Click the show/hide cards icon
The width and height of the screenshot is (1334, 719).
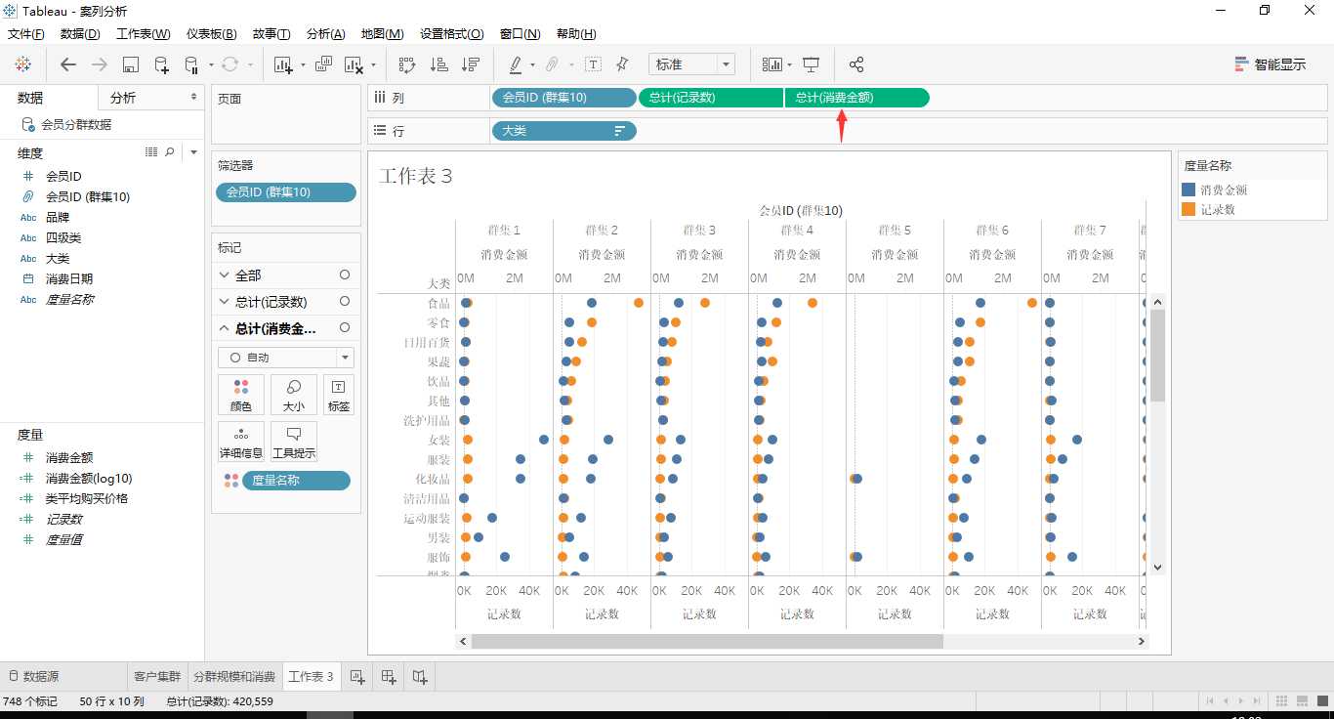pos(772,64)
